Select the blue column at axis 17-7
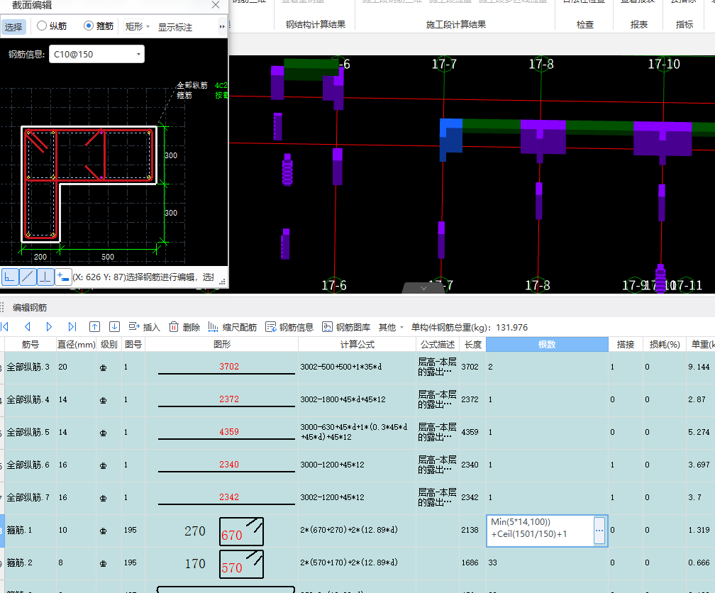The image size is (715, 593). click(450, 140)
